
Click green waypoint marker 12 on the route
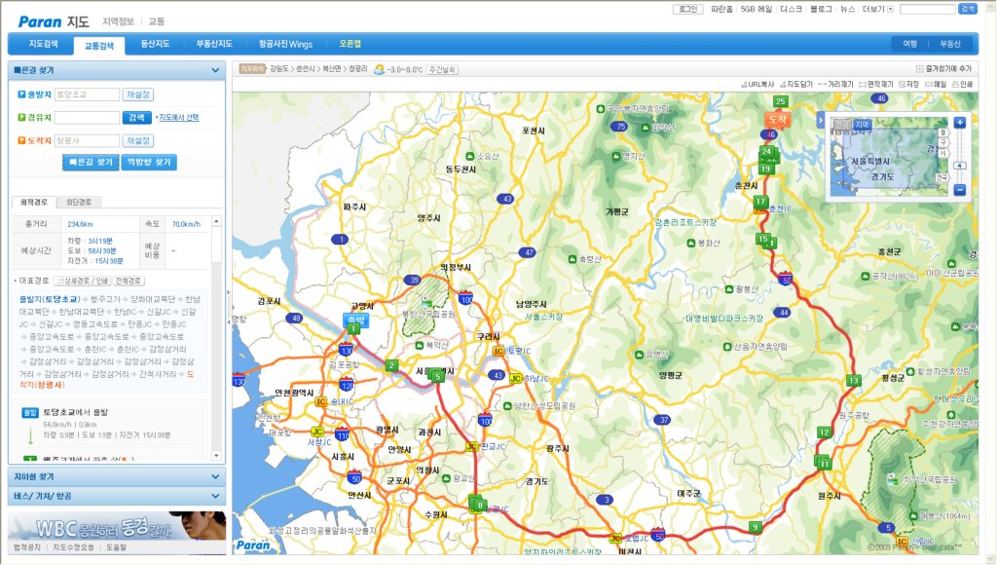tap(824, 432)
